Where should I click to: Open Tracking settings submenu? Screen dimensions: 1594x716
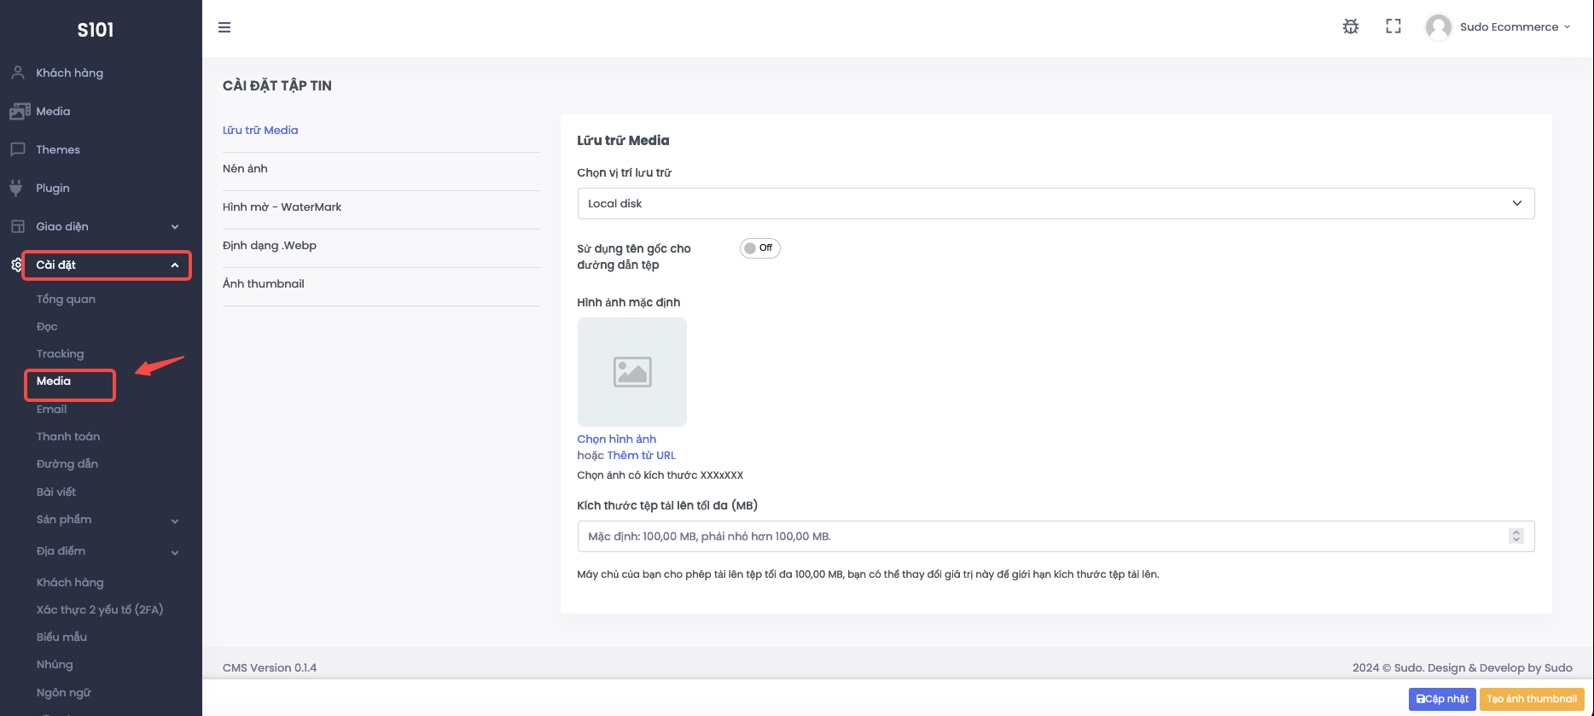point(60,354)
